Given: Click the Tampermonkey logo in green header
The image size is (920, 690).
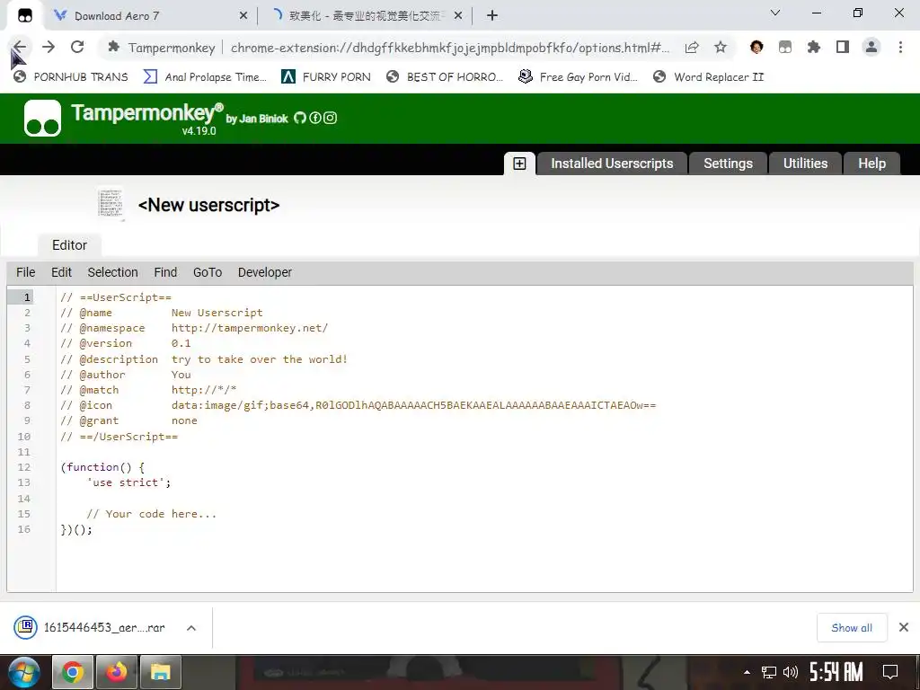Looking at the screenshot, I should 42,118.
